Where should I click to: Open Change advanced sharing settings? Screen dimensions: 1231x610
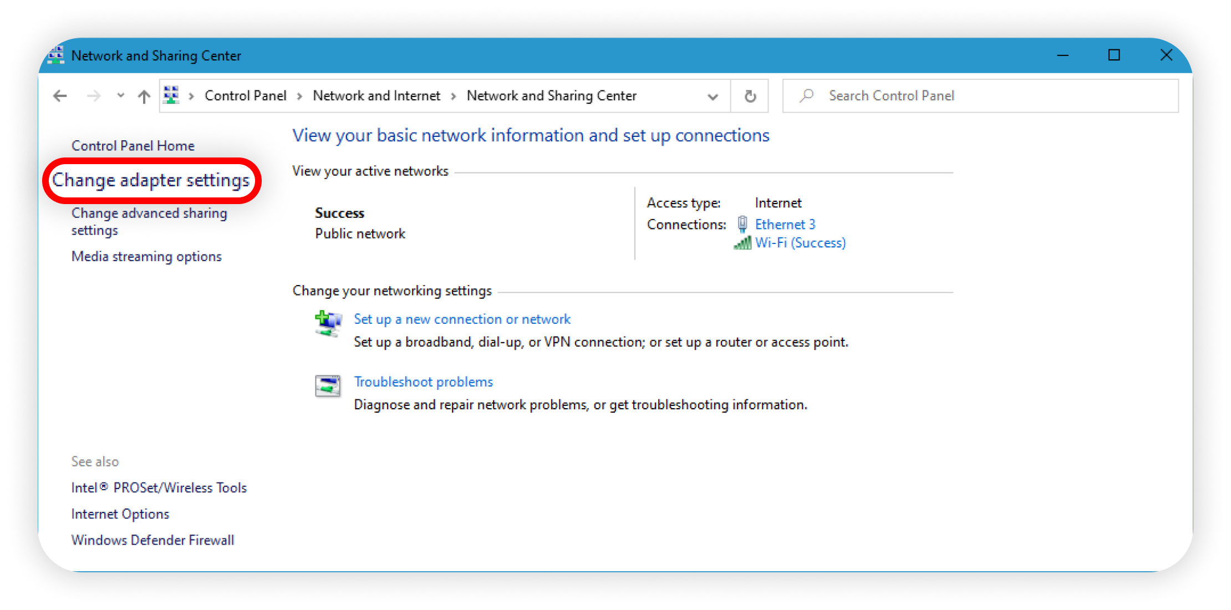click(x=149, y=221)
